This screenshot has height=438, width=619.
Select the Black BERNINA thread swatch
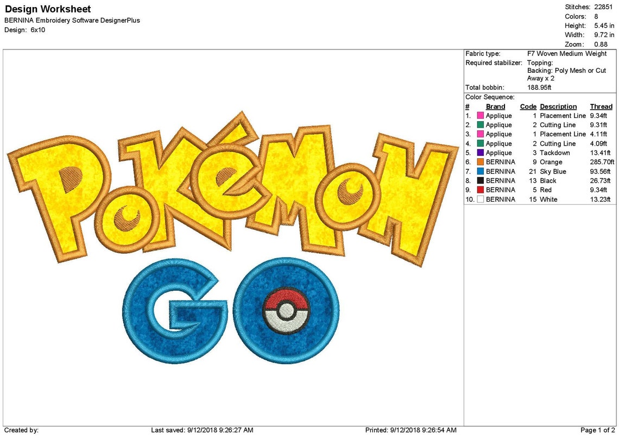pyautogui.click(x=480, y=180)
